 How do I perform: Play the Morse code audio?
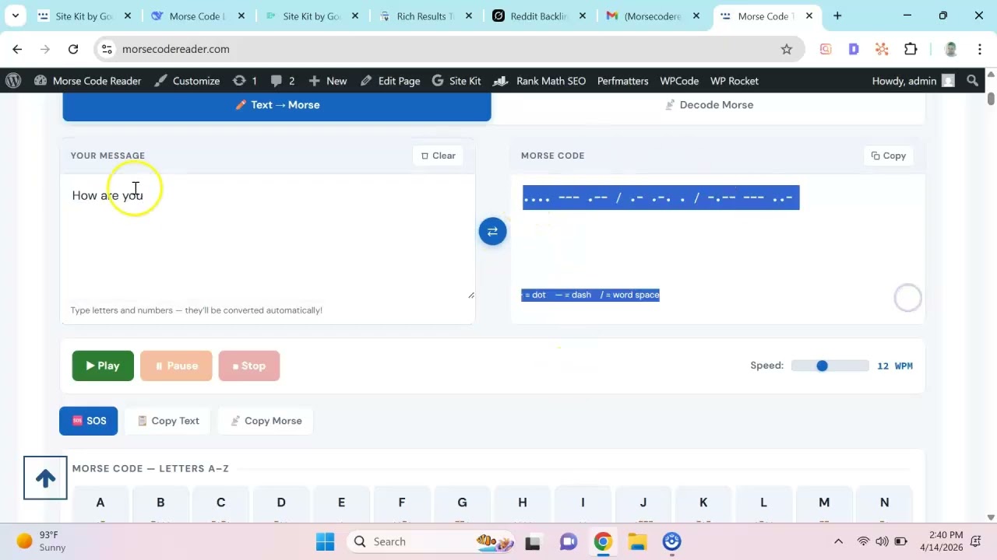103,366
